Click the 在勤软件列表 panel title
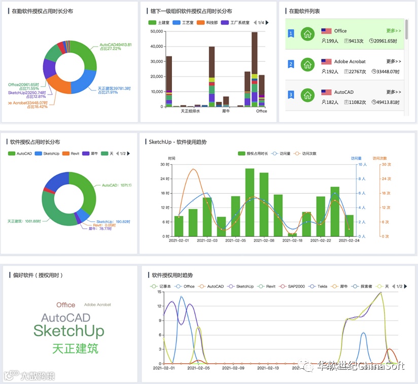418x384 pixels. [x=304, y=11]
